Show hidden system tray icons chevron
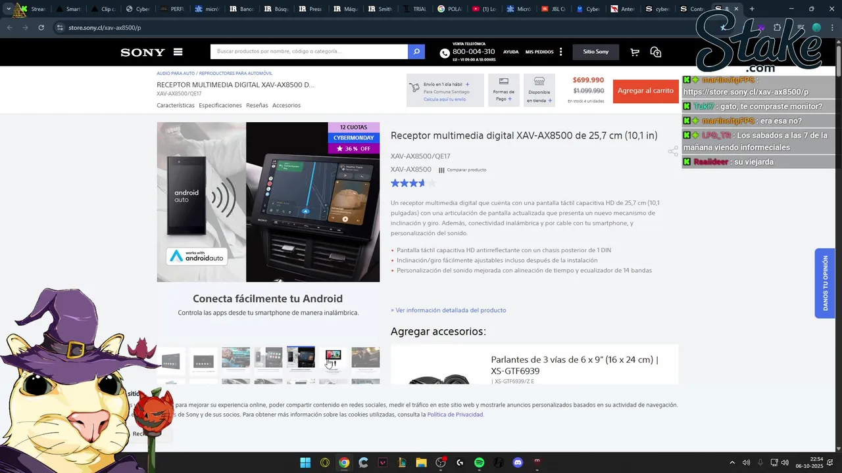The image size is (842, 473). pos(733,462)
